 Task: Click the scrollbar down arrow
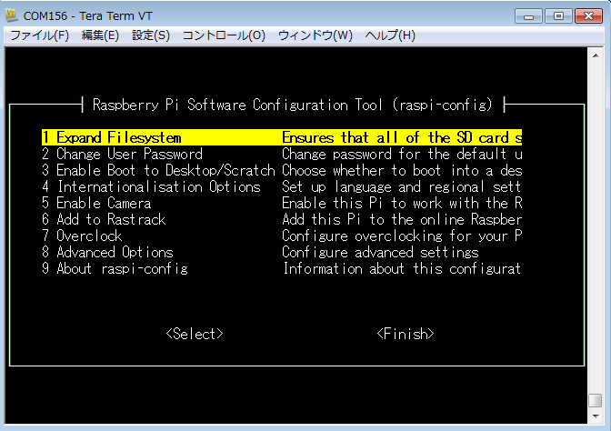click(x=596, y=416)
